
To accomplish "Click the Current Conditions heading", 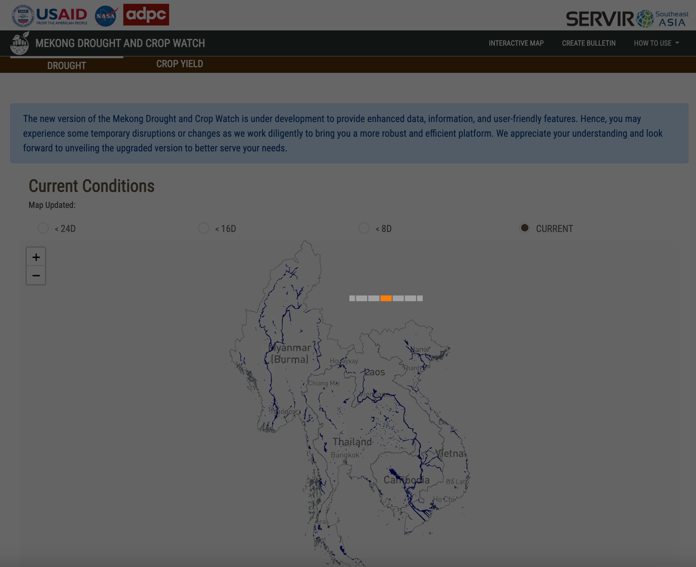I will pyautogui.click(x=91, y=186).
